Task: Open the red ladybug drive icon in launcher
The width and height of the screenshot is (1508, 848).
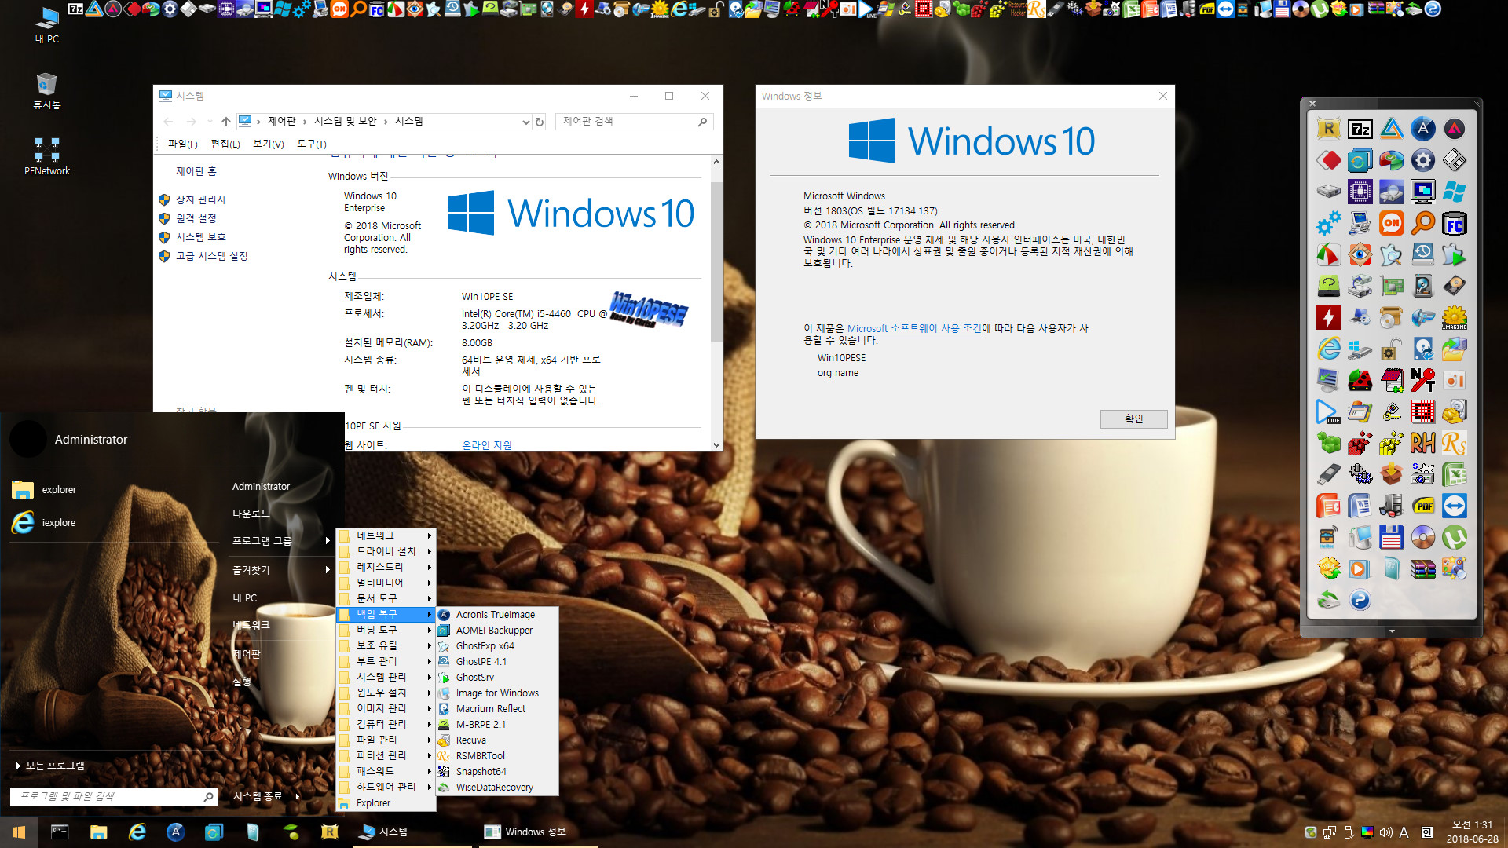Action: 1360,380
